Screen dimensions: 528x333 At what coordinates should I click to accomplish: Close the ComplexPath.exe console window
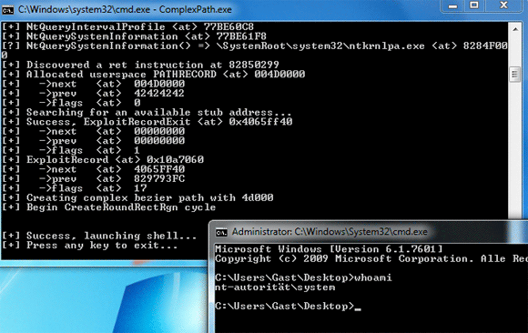click(503, 5)
